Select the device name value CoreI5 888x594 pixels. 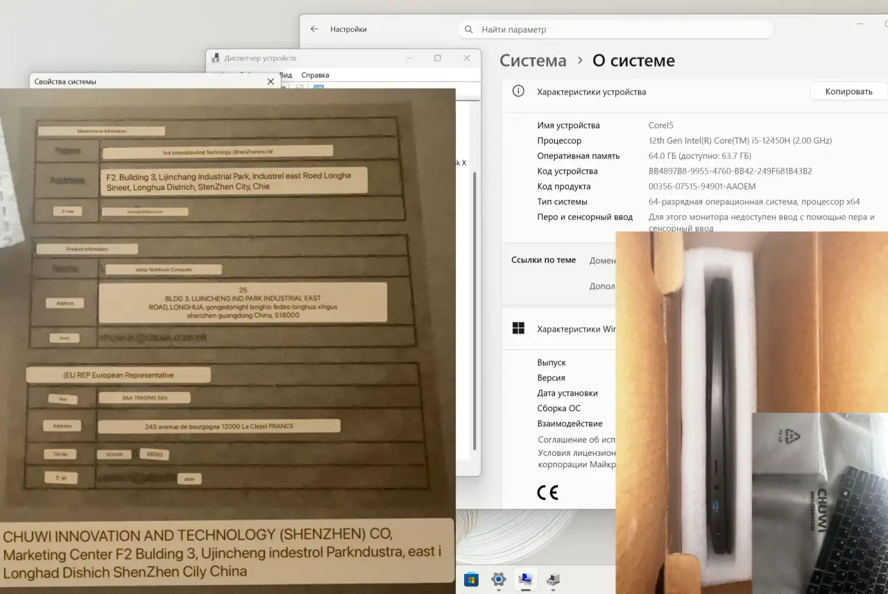[660, 126]
